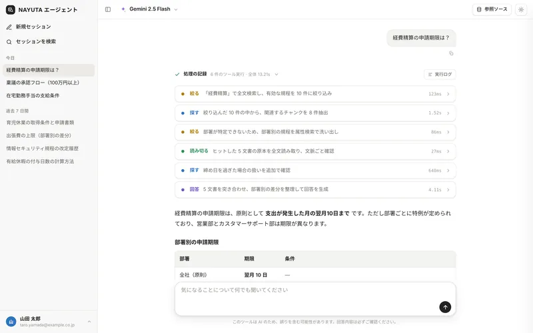Expand the 4.11s 回答 step chevron
533x333 pixels.
(448, 190)
